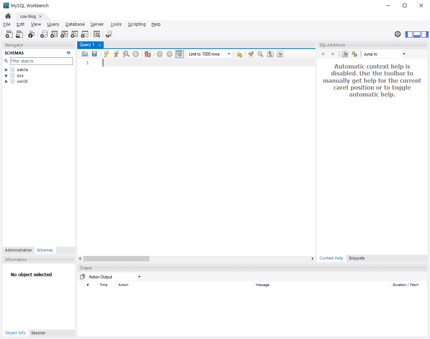430x339 pixels.
Task: Open the Scripting menu
Action: pos(137,24)
